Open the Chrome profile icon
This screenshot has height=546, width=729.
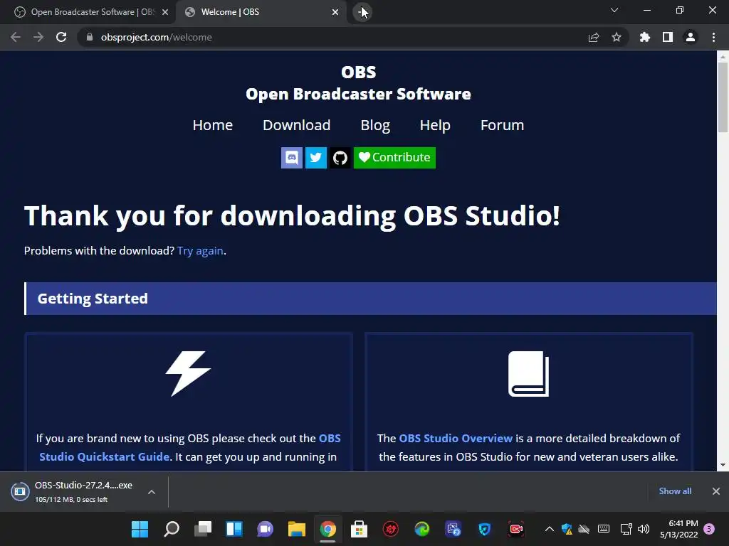(x=691, y=37)
